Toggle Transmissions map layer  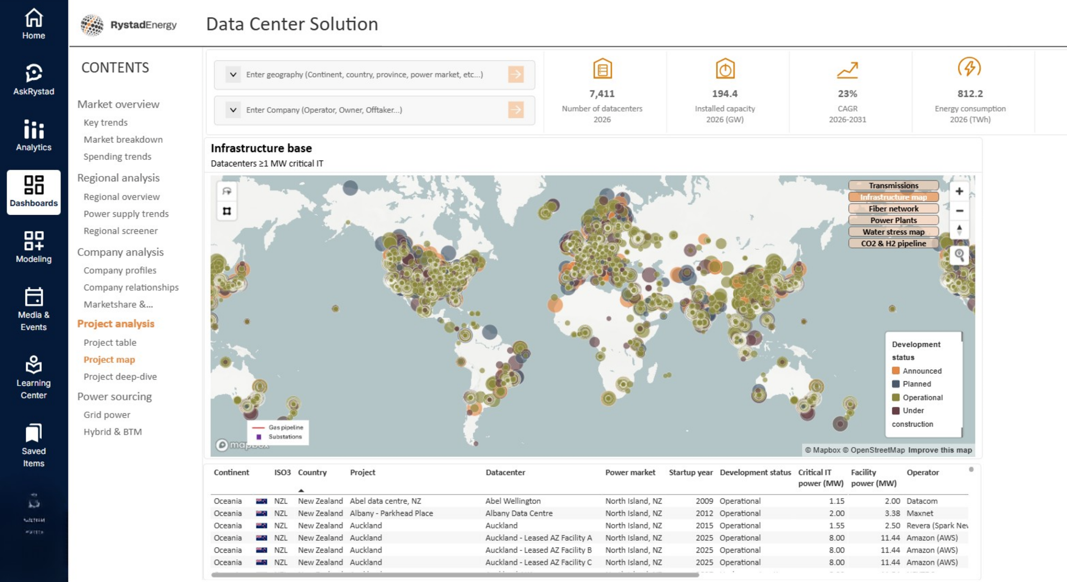pyautogui.click(x=893, y=185)
